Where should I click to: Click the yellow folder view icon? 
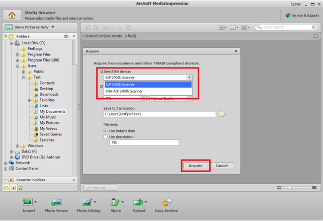point(6,188)
